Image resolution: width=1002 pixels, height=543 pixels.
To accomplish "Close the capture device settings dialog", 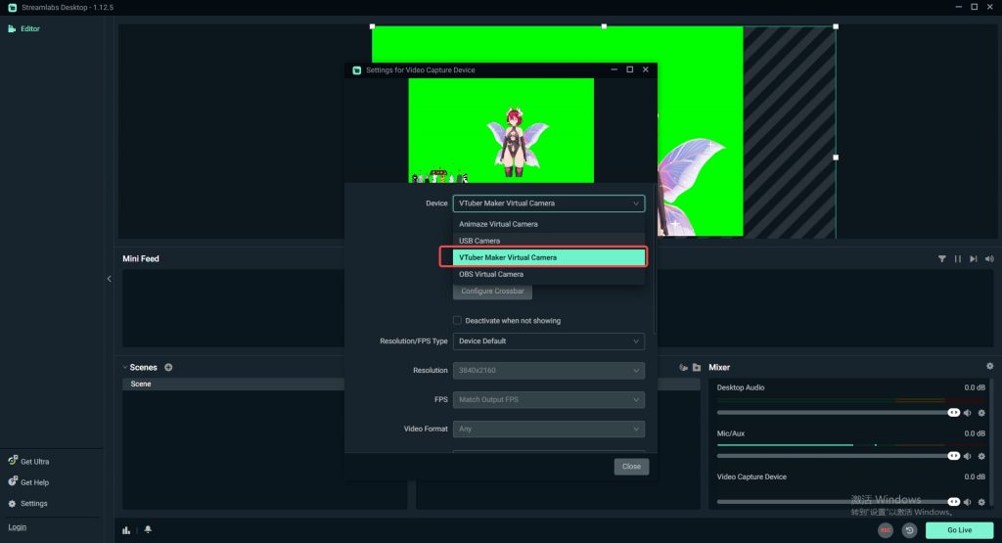I will pyautogui.click(x=631, y=467).
